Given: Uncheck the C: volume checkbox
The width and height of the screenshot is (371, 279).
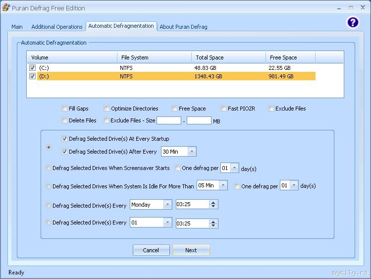Looking at the screenshot, I should tap(32, 68).
